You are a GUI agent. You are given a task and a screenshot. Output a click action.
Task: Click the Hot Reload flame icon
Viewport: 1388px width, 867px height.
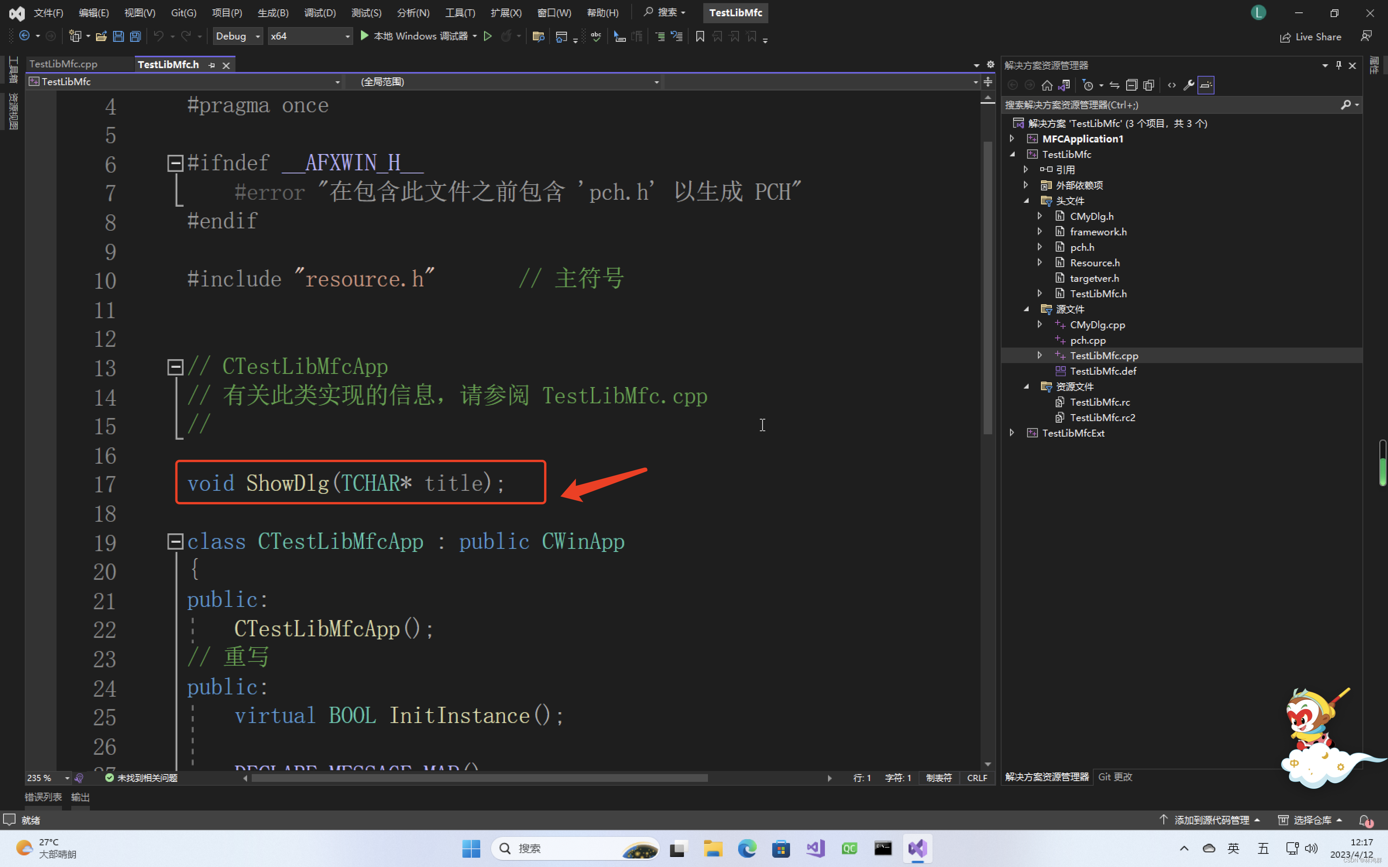point(506,36)
